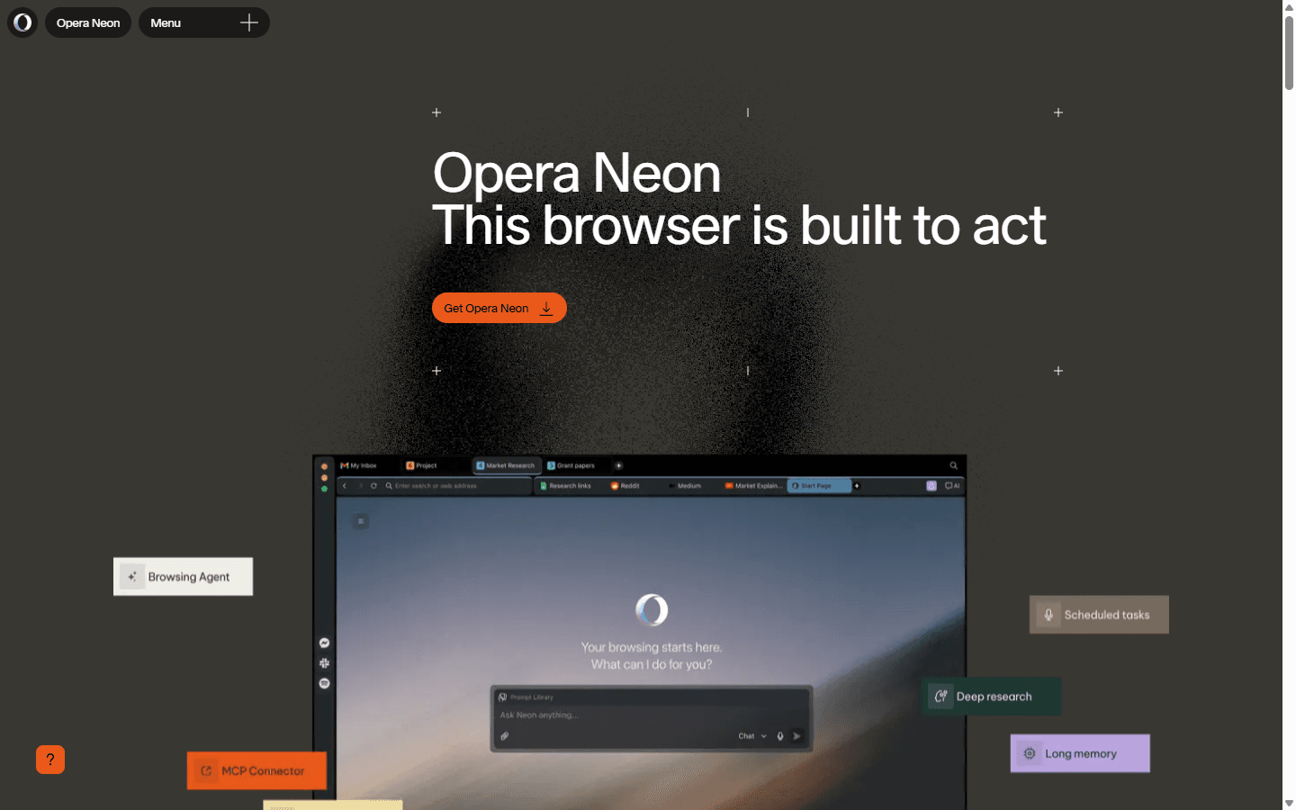This screenshot has width=1296, height=810.
Task: Focus the 'Enter search or web address' bar
Action: (x=456, y=486)
